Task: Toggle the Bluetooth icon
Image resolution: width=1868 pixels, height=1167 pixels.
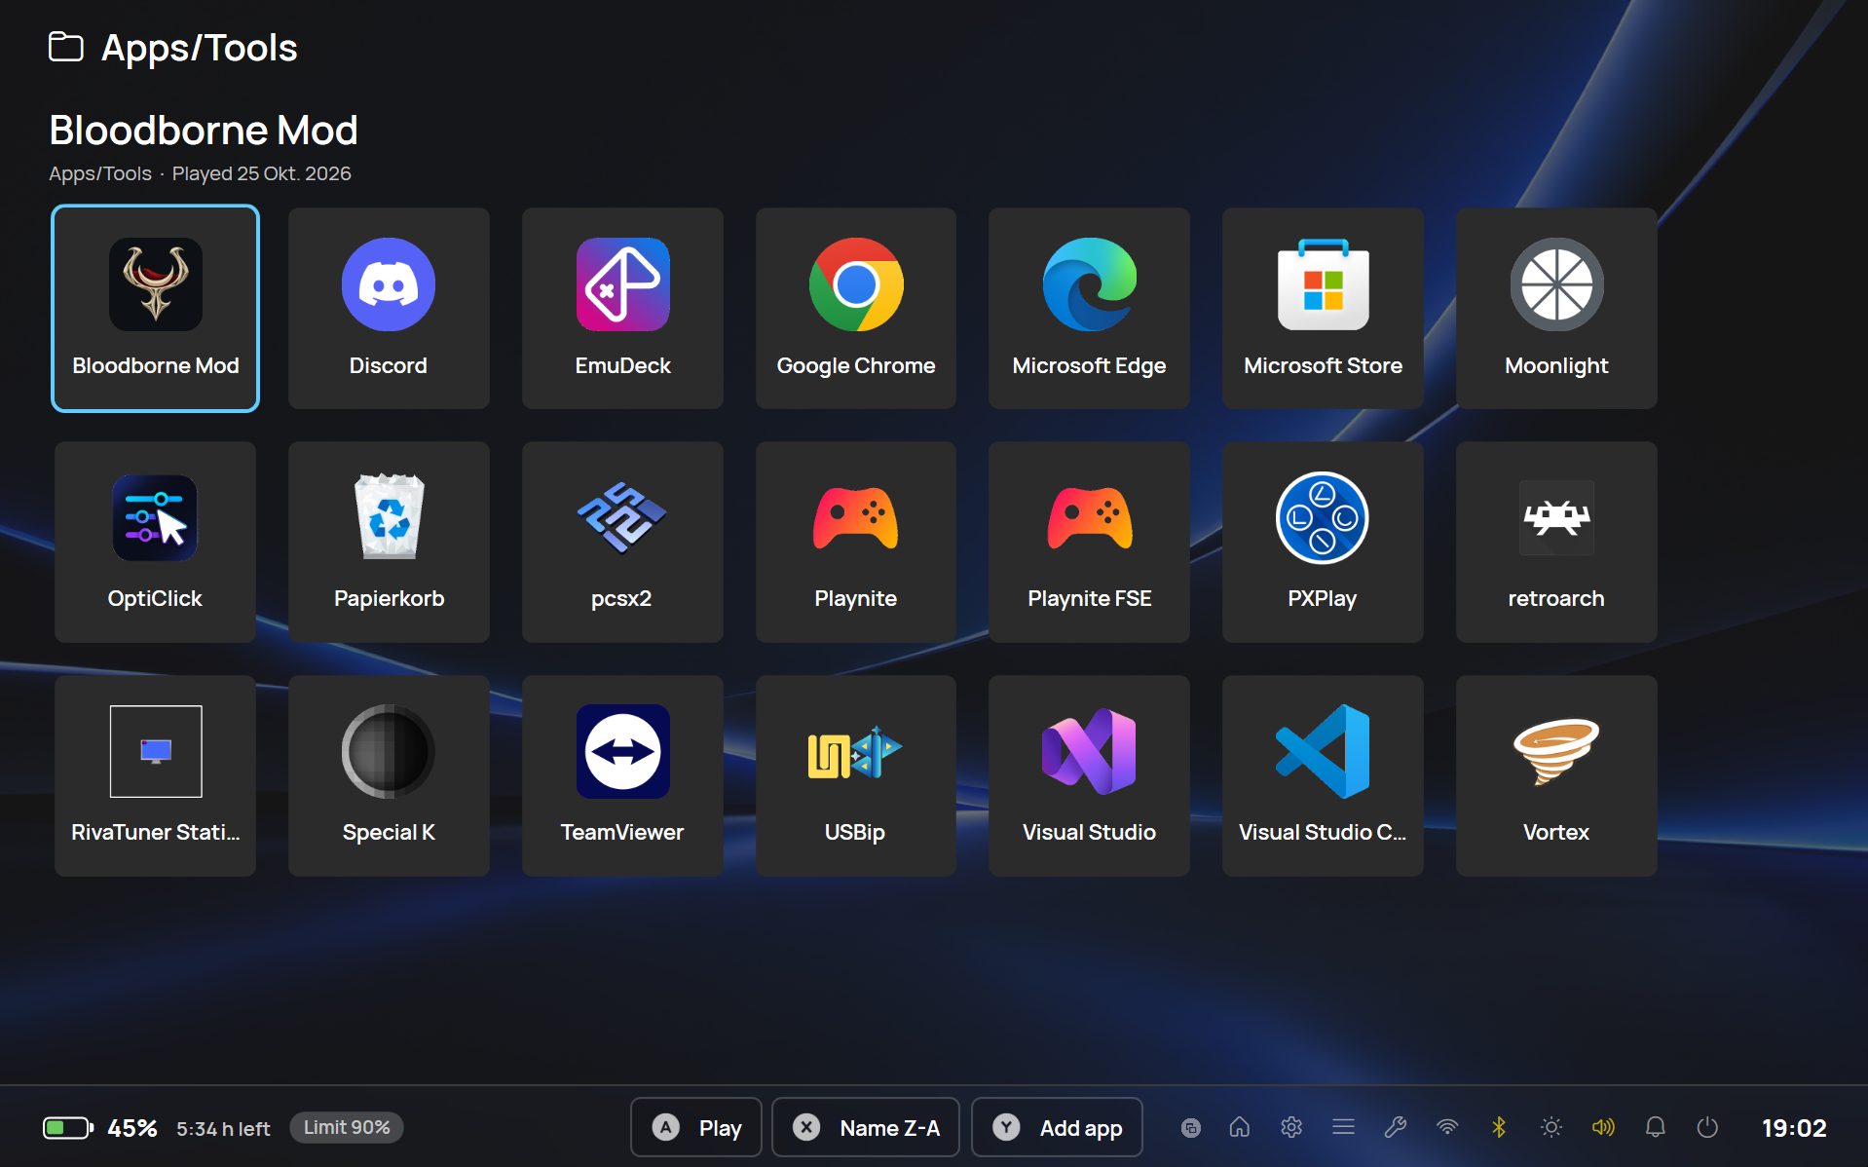Action: 1499,1127
